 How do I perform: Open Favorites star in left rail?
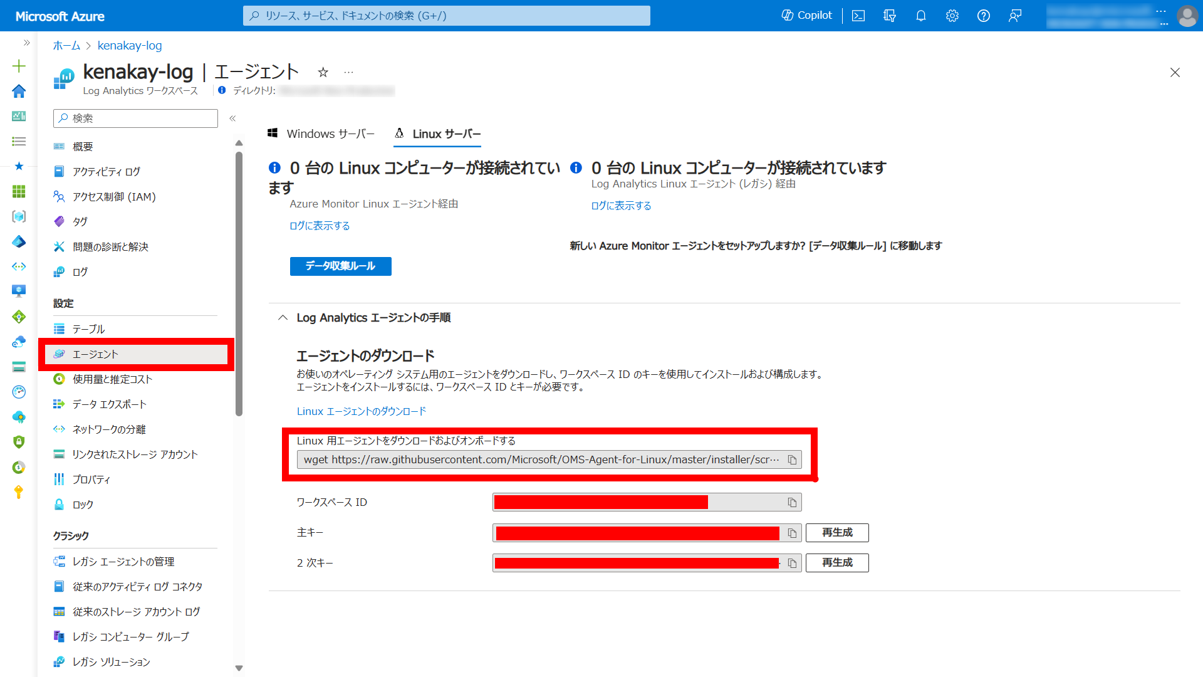click(x=19, y=166)
